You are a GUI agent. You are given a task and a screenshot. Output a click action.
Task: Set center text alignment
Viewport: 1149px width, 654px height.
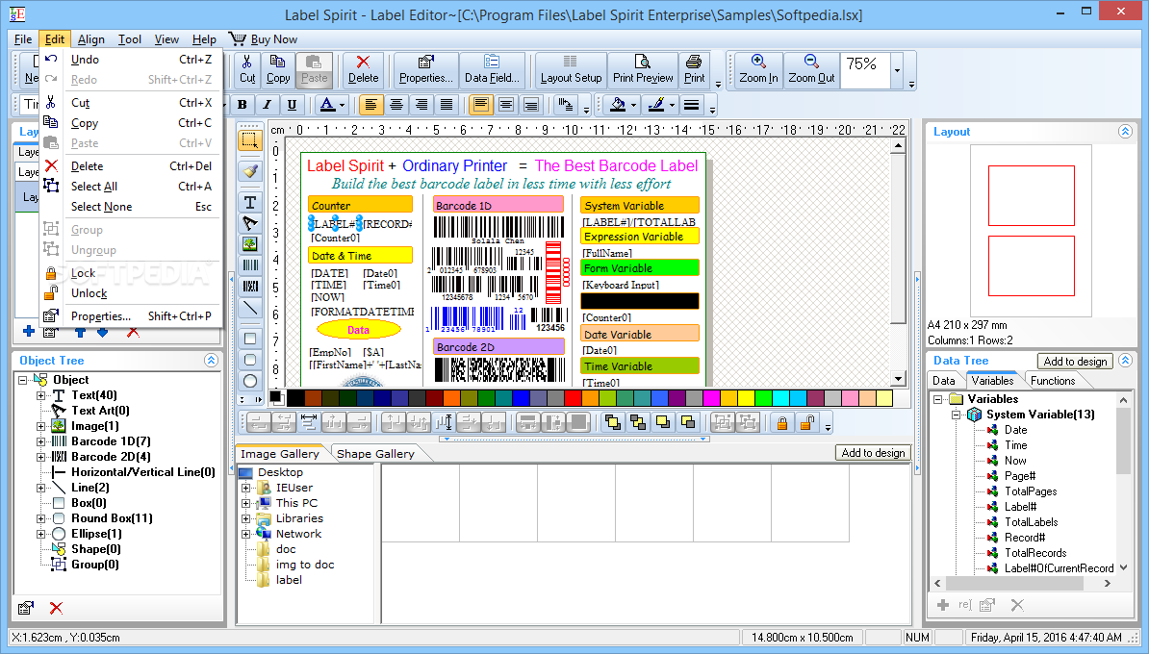point(396,105)
